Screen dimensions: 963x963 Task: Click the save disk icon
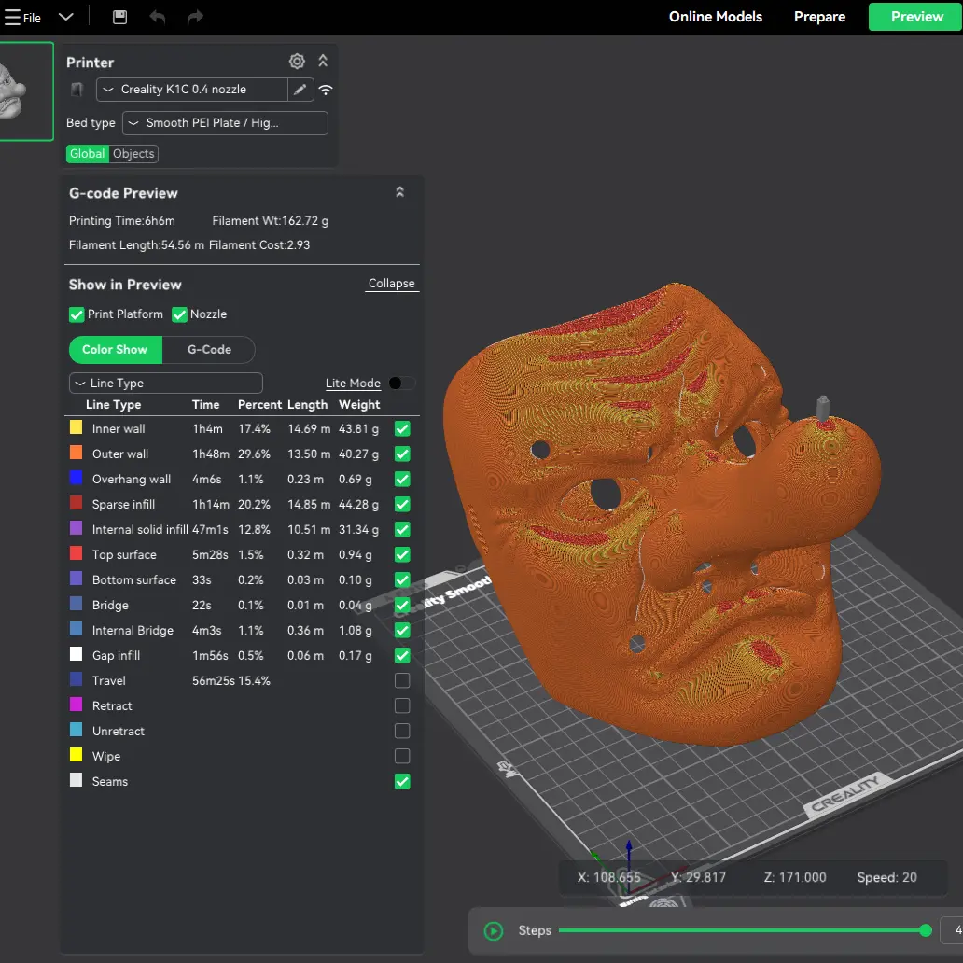119,17
